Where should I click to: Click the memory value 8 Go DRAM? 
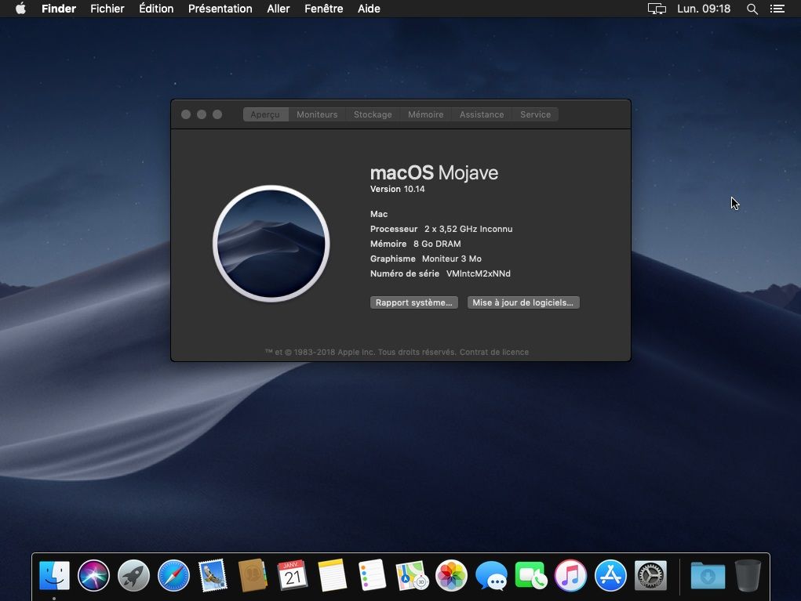(x=437, y=244)
